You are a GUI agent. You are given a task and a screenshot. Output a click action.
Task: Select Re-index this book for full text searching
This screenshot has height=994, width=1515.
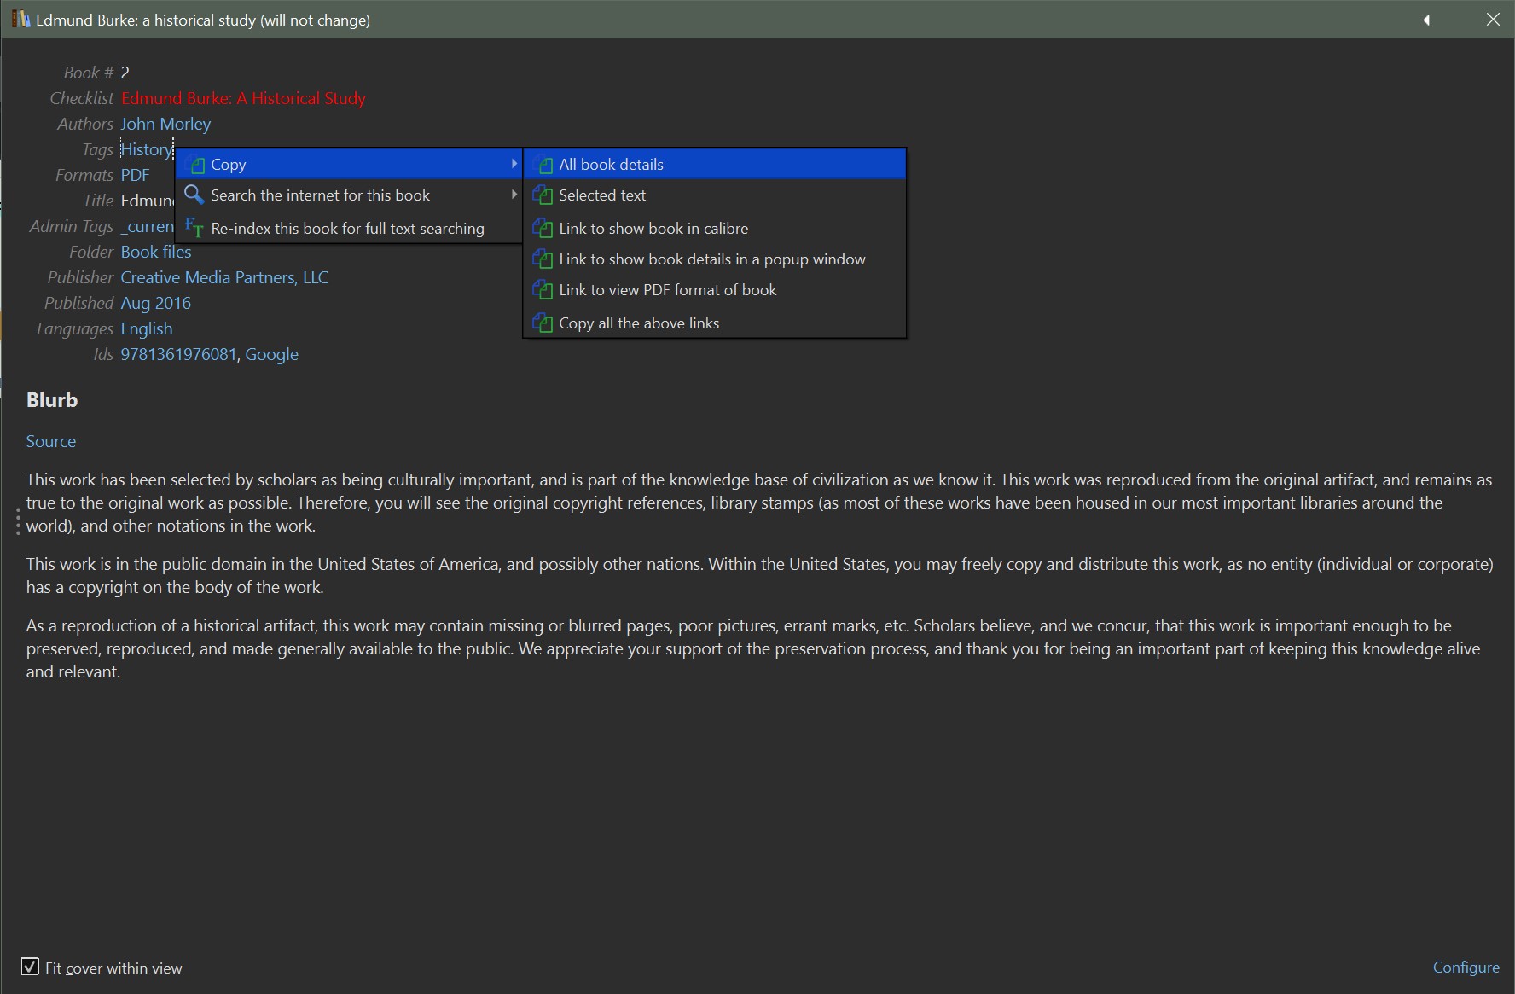click(349, 228)
